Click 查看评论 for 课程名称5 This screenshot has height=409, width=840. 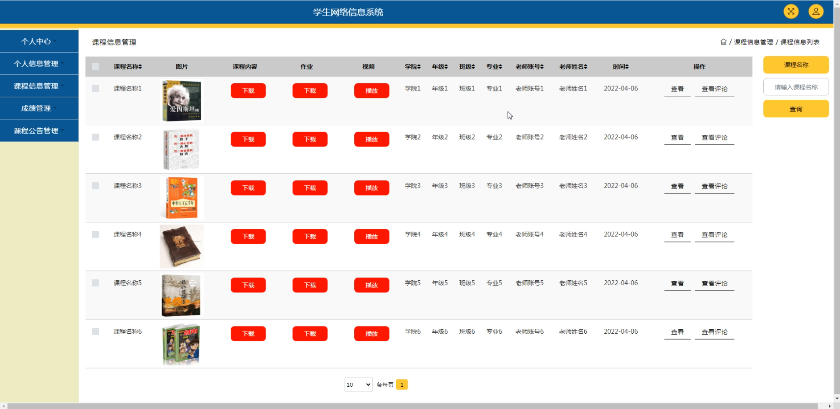[714, 283]
